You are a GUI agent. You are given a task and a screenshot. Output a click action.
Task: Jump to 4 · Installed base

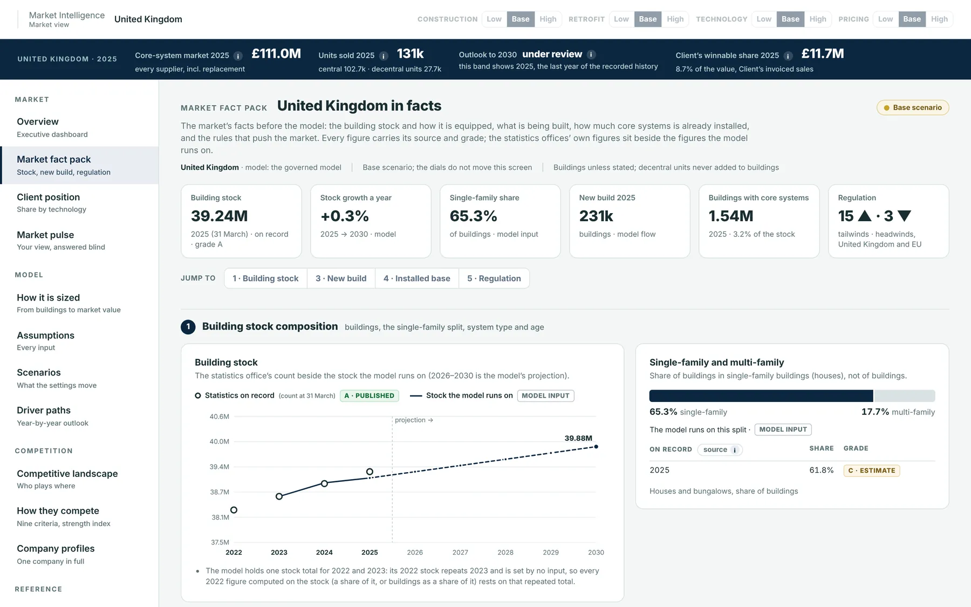pyautogui.click(x=417, y=278)
